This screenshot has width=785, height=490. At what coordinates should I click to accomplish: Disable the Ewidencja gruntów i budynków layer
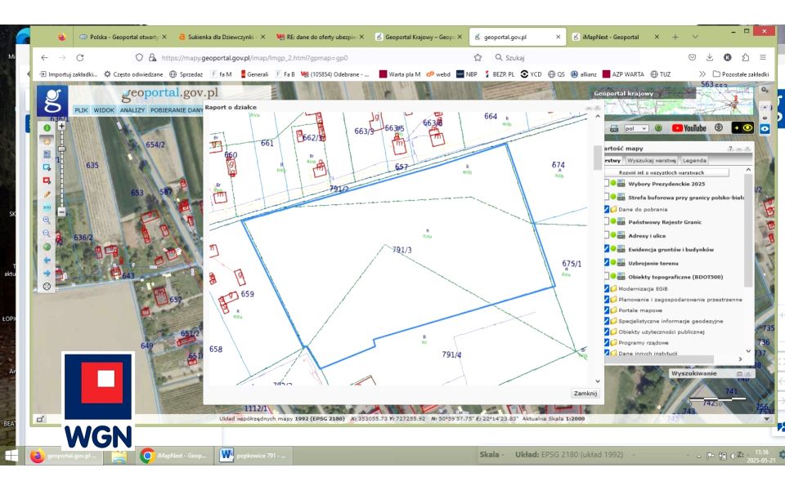(606, 249)
